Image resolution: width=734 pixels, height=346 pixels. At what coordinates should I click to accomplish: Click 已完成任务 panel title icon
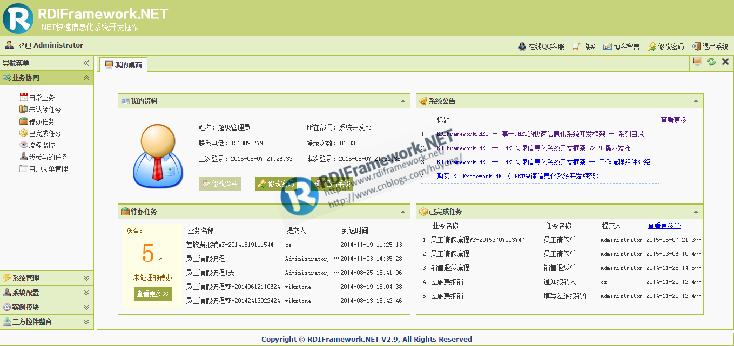point(423,212)
